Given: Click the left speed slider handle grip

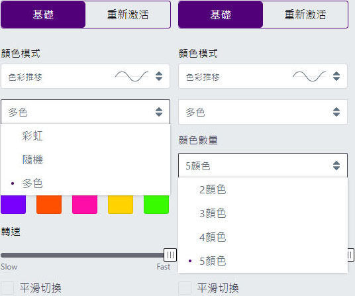Looking at the screenshot, I should coord(170,255).
